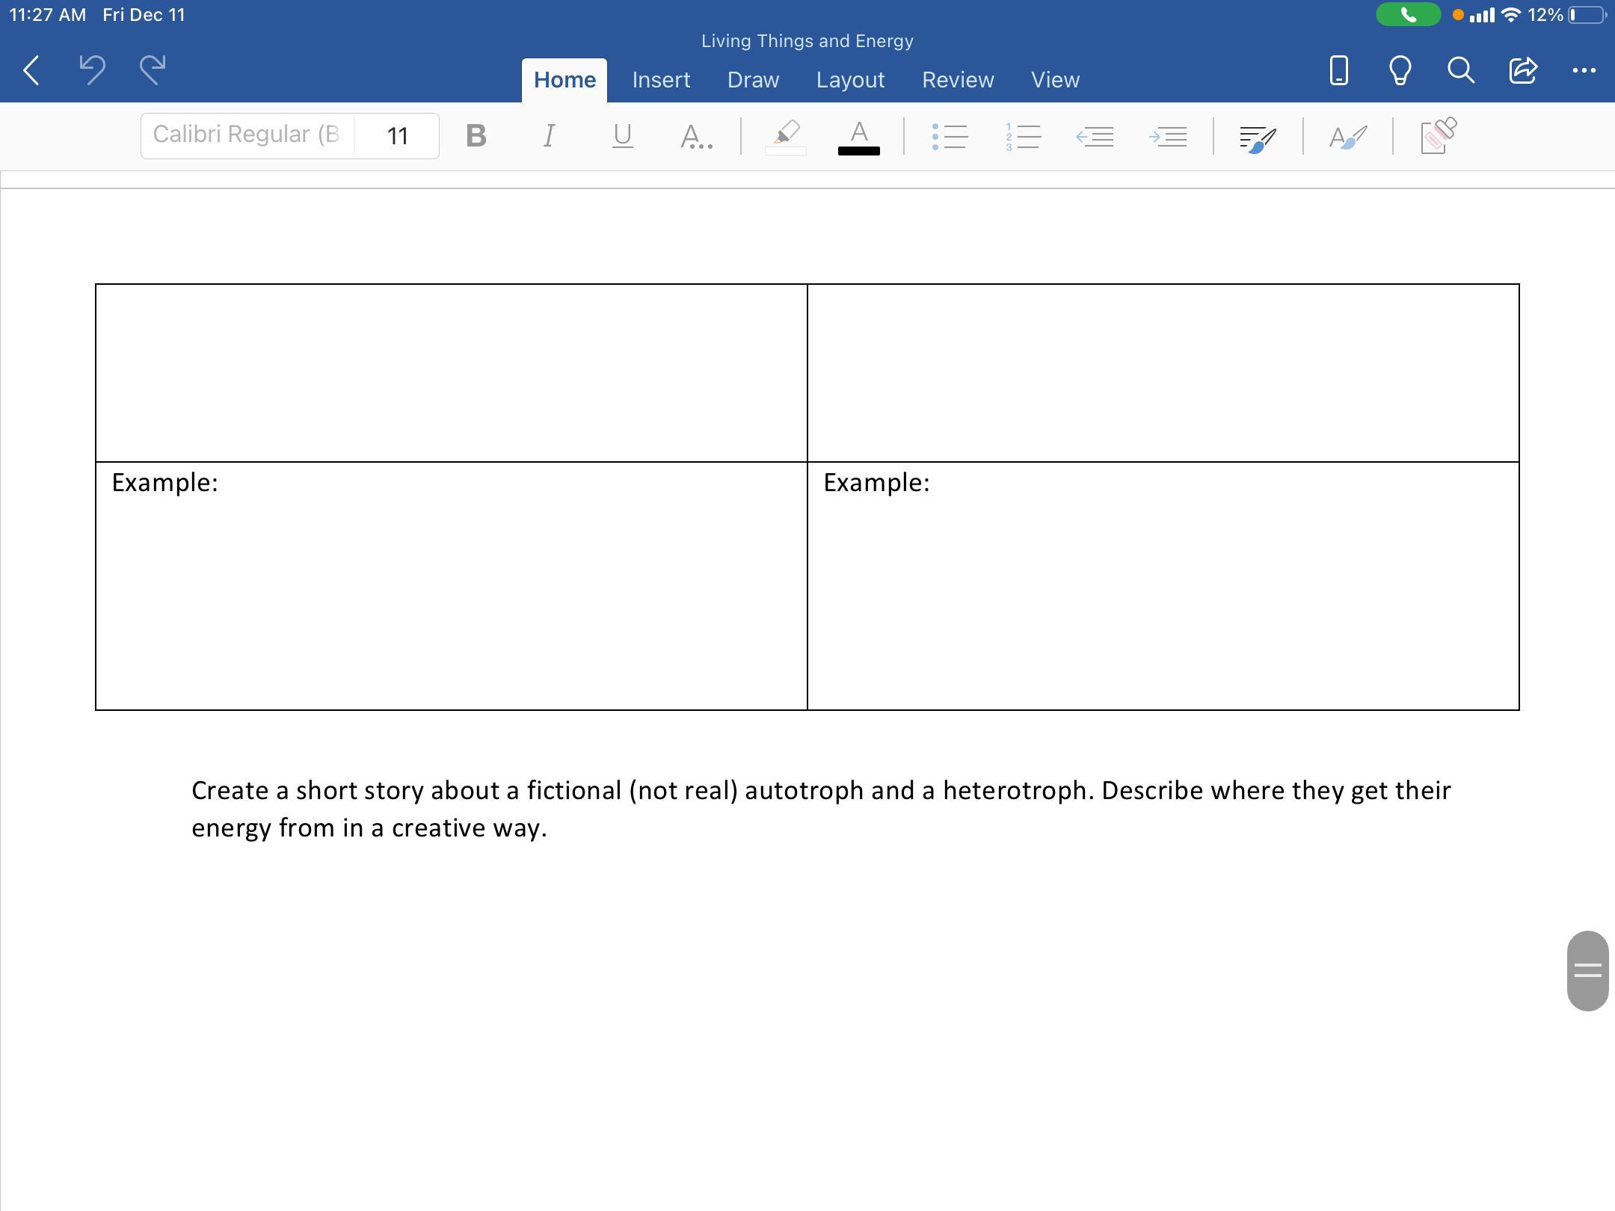Open the Search magnifier icon

[1460, 70]
